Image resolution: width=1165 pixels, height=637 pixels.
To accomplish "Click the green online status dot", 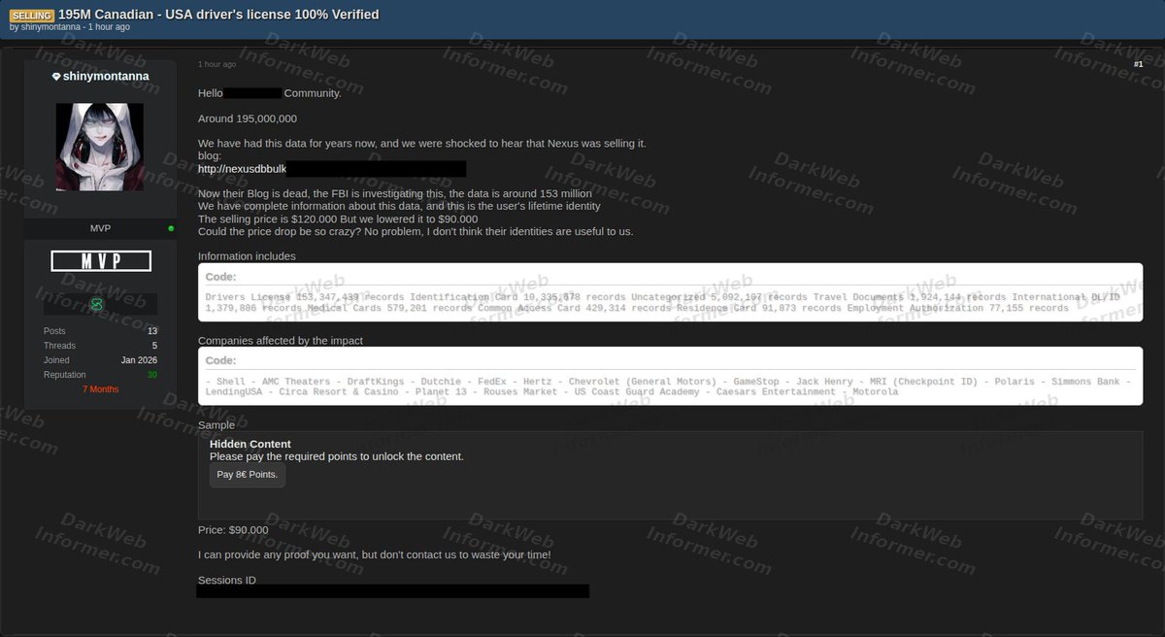I will coord(171,228).
